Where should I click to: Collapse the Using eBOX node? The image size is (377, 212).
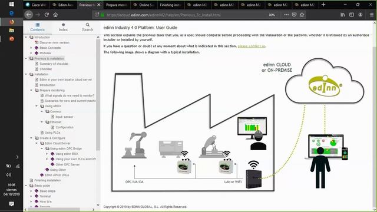pos(37,106)
